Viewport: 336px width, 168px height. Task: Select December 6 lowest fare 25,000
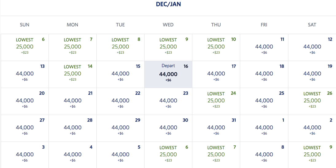click(x=25, y=47)
